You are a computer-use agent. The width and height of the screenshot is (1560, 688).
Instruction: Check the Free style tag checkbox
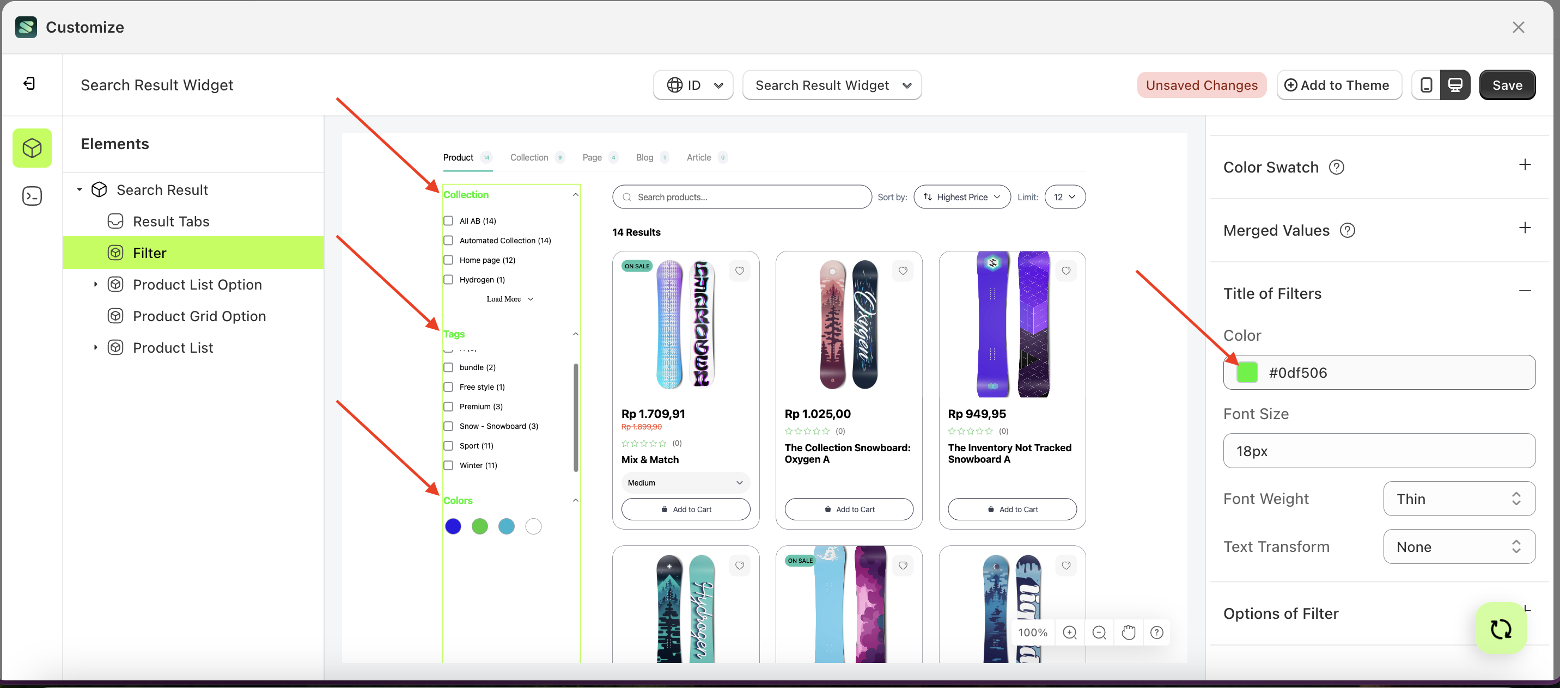(448, 386)
